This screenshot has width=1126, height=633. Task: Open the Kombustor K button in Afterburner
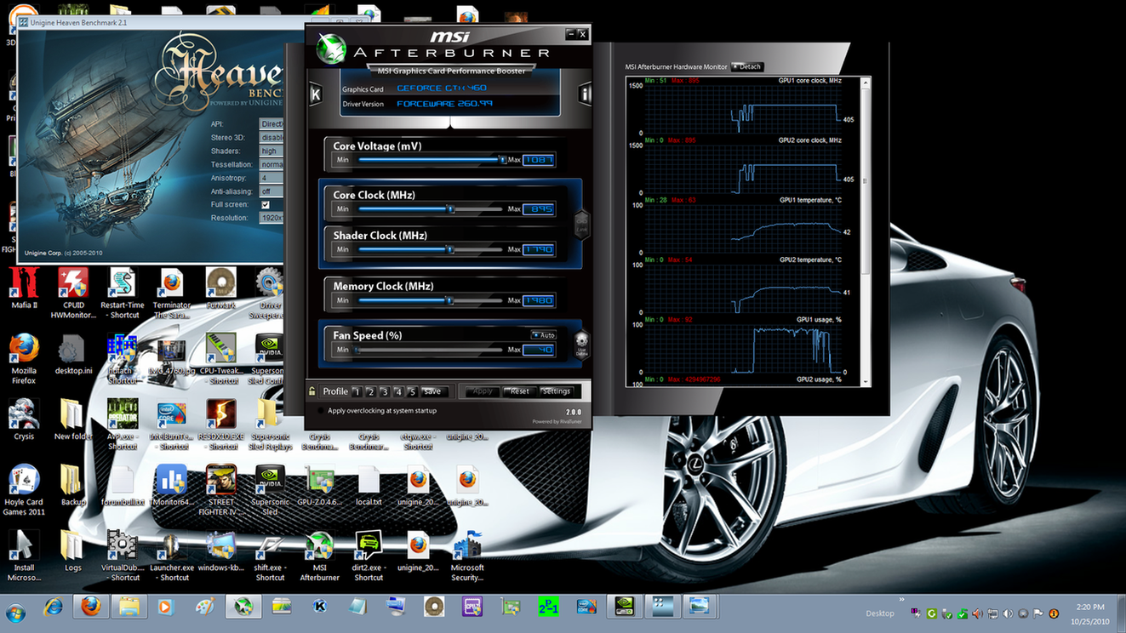pyautogui.click(x=316, y=94)
